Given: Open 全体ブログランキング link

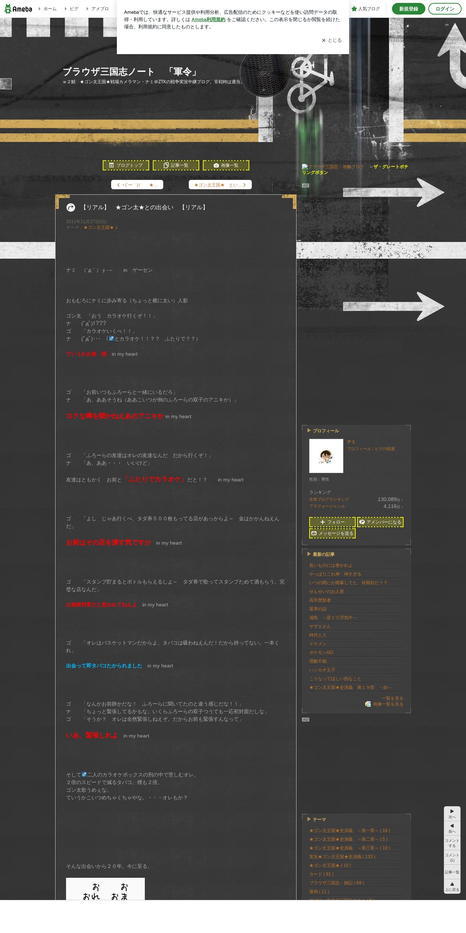Looking at the screenshot, I should click(329, 499).
